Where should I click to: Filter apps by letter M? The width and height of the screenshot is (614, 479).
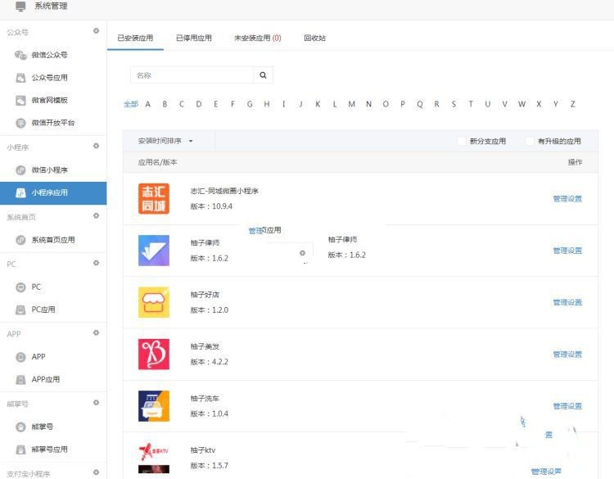[x=352, y=104]
